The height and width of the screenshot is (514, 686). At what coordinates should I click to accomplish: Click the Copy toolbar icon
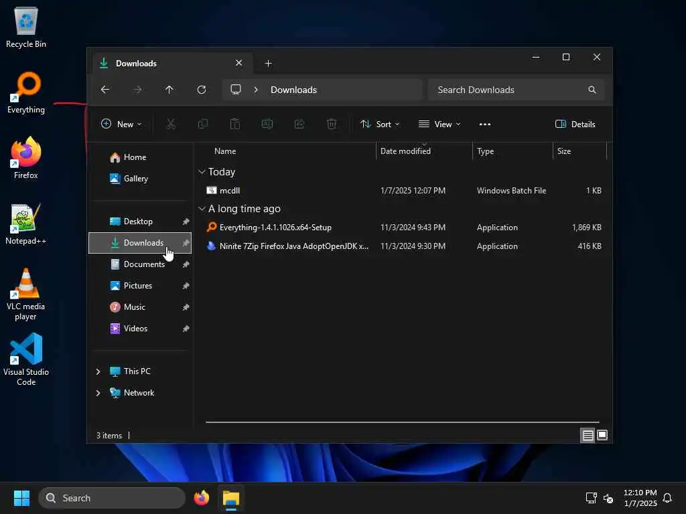[203, 124]
